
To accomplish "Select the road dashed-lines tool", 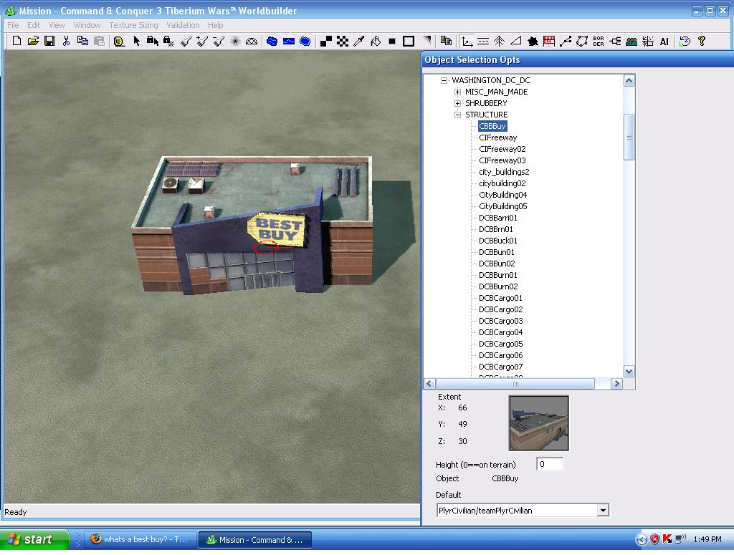I will (483, 41).
